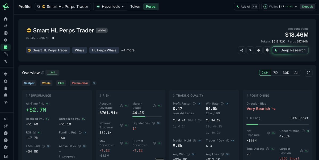Click the Very Bearish direction bias
This screenshot has width=319, height=160.
click(x=261, y=109)
